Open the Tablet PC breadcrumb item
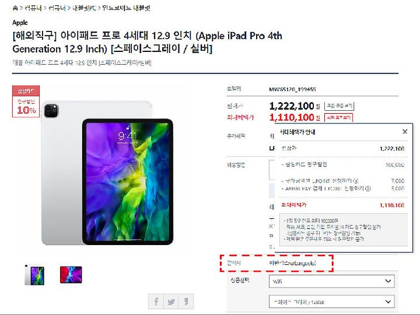 84,8
